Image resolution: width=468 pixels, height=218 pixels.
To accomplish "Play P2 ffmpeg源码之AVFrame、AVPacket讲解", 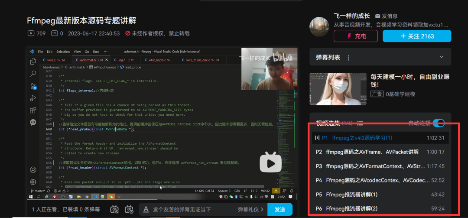I will coord(380,152).
